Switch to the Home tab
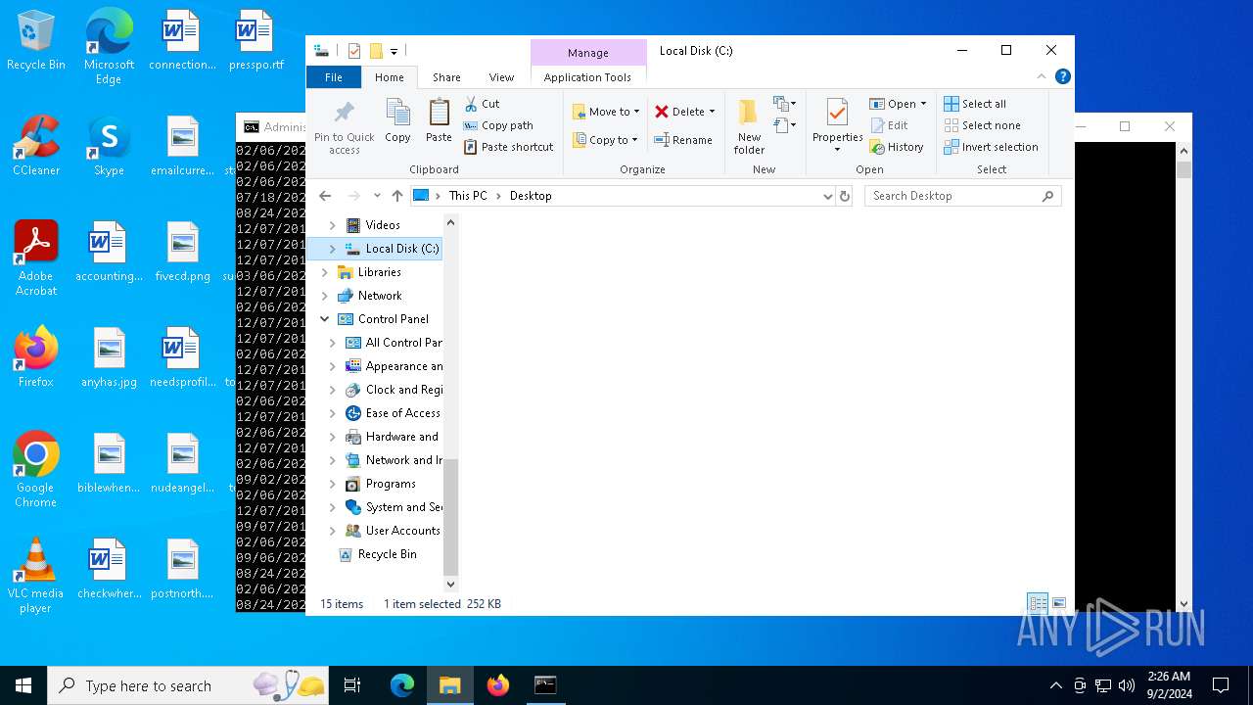This screenshot has width=1253, height=705. pos(389,77)
